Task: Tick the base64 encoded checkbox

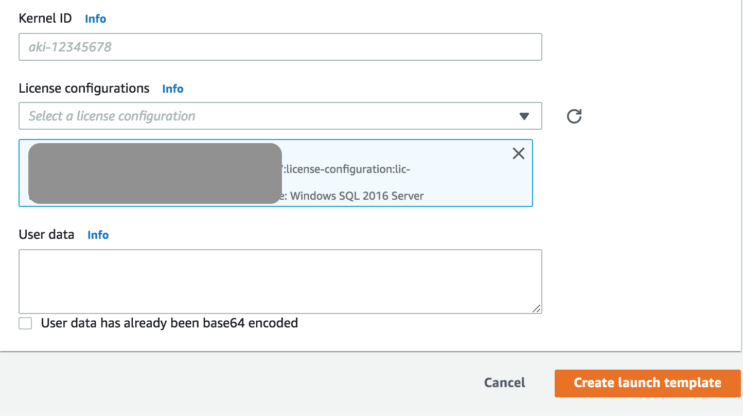Action: pos(25,323)
